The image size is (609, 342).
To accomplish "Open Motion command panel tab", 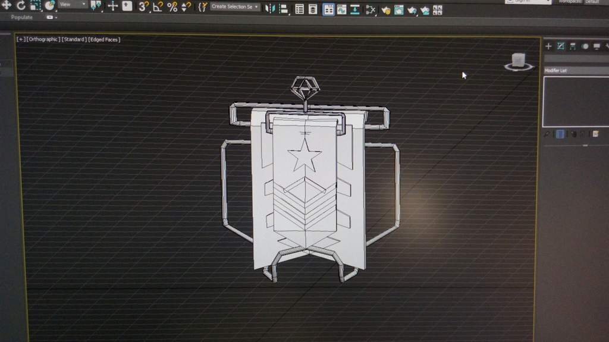I will (585, 46).
